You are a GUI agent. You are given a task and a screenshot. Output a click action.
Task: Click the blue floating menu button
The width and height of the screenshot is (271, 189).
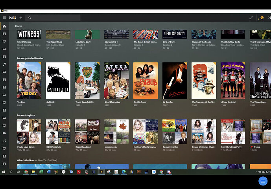[263, 181]
